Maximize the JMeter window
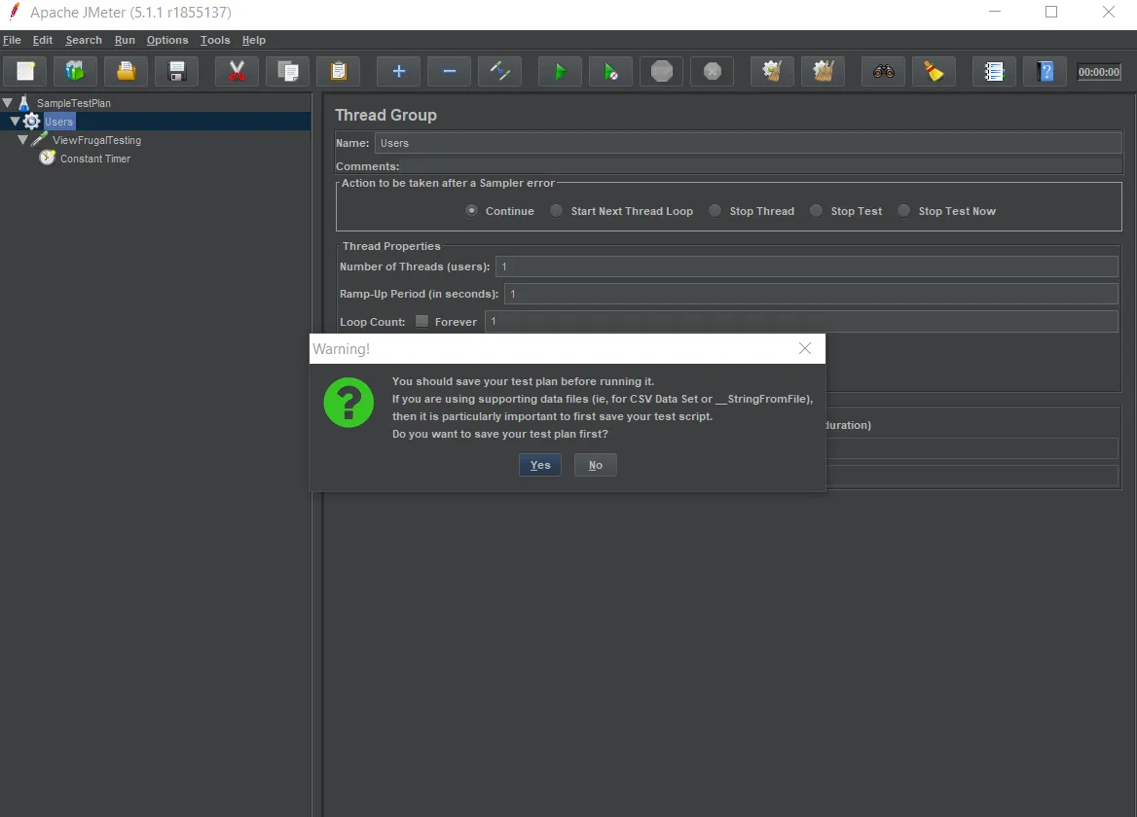Viewport: 1137px width, 817px height. tap(1051, 12)
